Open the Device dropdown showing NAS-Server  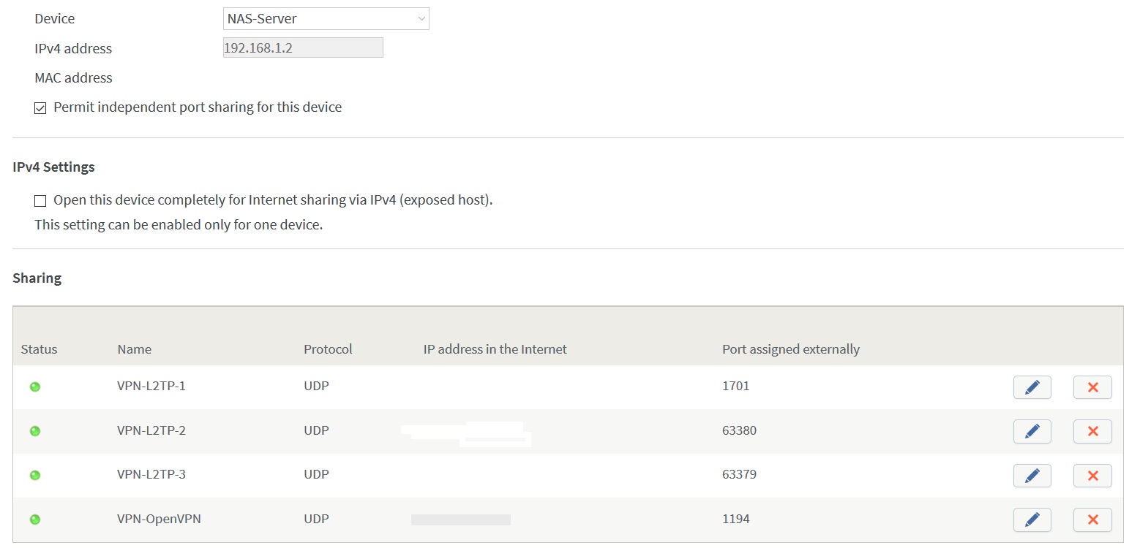pyautogui.click(x=326, y=19)
